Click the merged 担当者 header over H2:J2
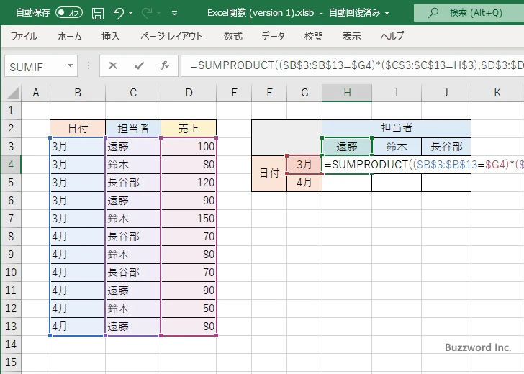This screenshot has width=524, height=374. point(397,128)
